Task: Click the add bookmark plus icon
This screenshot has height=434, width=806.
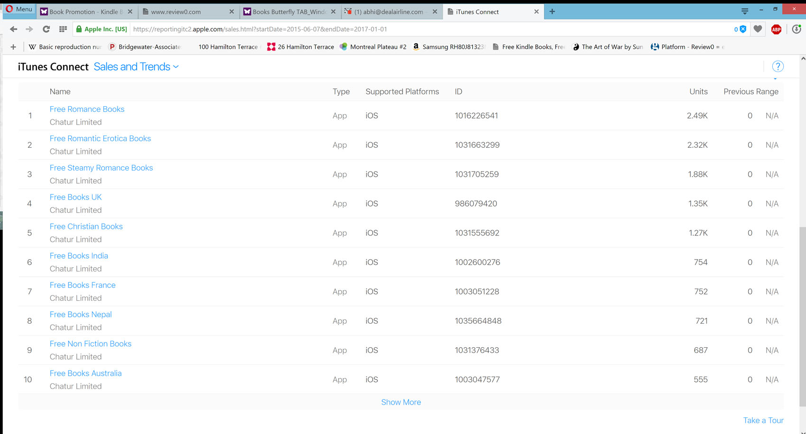Action: click(13, 47)
